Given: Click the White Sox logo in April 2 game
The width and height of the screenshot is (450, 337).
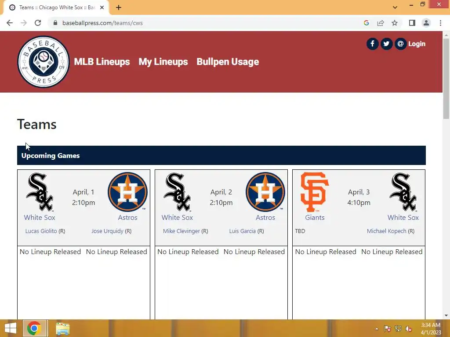Looking at the screenshot, I should (x=177, y=192).
